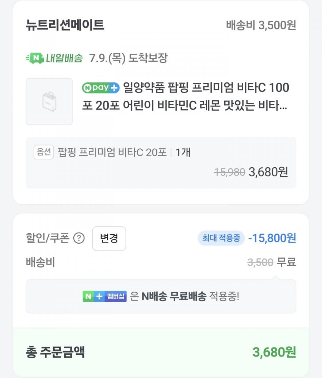
Task: Click the 변경 button for coupons
Action: click(109, 238)
